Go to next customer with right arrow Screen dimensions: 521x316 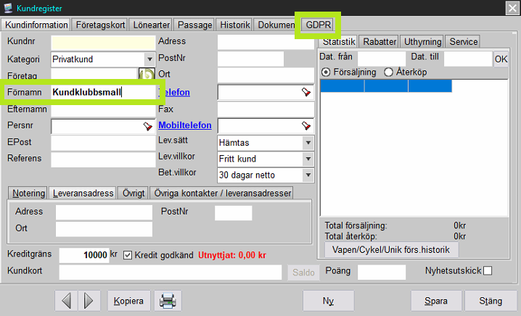(89, 300)
